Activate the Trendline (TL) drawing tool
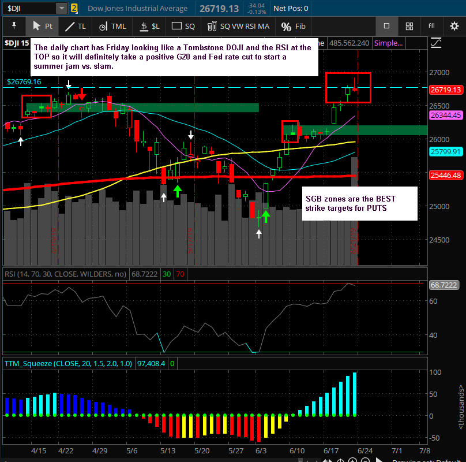The height and width of the screenshot is (462, 466). tap(75, 26)
